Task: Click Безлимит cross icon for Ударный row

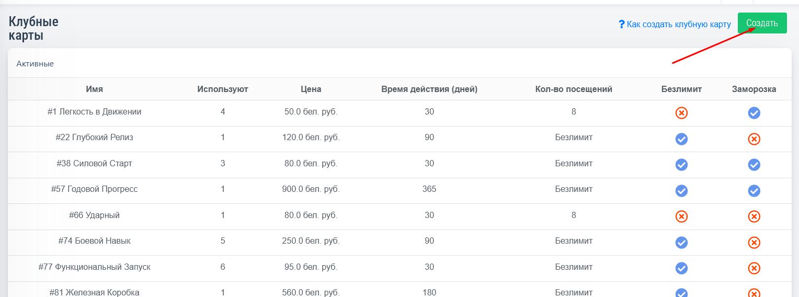Action: [681, 216]
